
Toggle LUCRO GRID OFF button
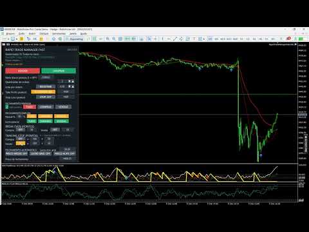pyautogui.click(x=41, y=154)
